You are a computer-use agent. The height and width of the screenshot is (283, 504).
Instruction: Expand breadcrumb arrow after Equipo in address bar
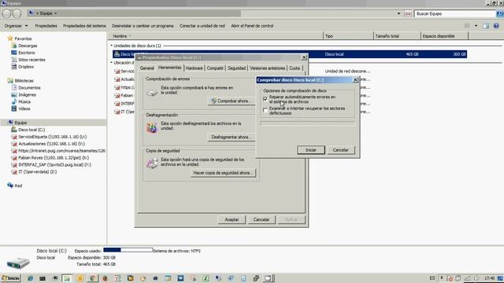(x=55, y=13)
